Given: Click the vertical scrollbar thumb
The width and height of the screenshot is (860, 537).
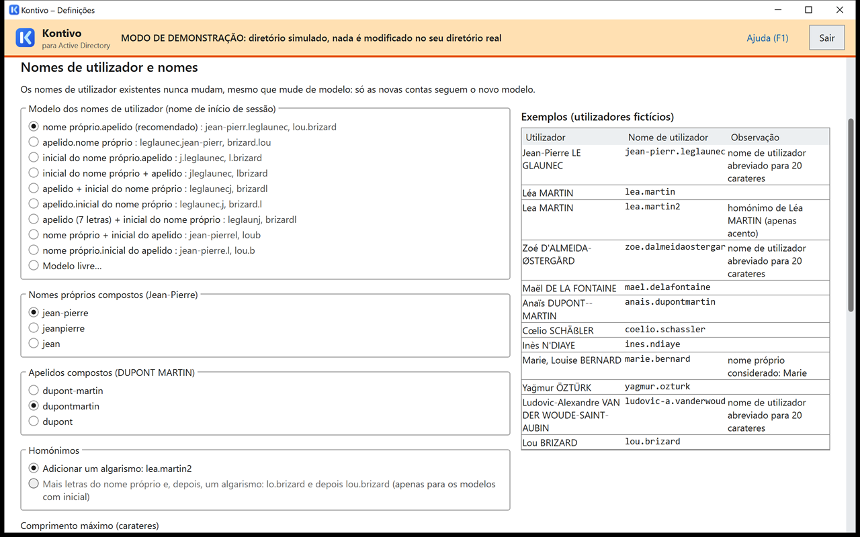Looking at the screenshot, I should click(x=851, y=215).
